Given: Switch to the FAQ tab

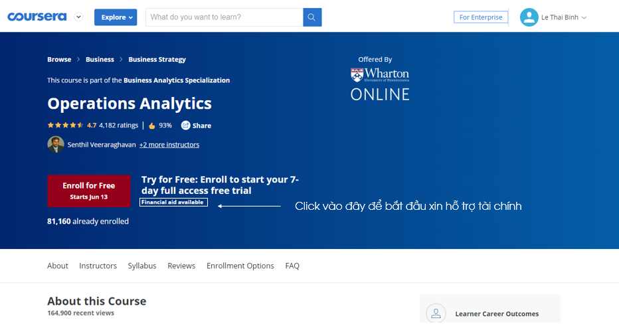Looking at the screenshot, I should coord(292,266).
